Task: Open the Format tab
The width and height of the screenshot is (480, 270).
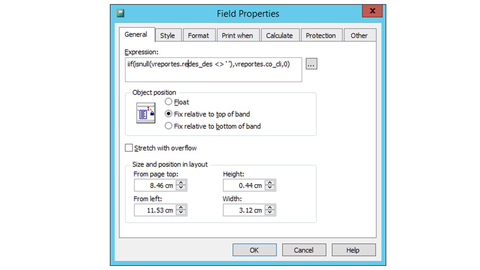Action: [198, 36]
